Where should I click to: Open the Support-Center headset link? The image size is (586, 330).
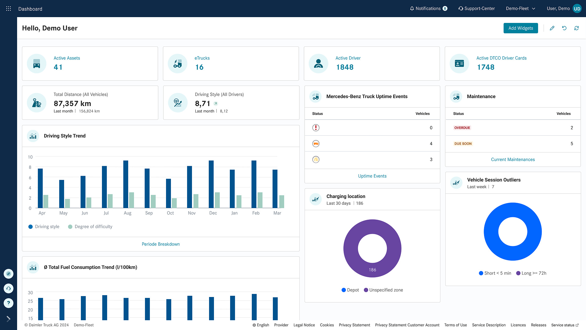coord(476,9)
